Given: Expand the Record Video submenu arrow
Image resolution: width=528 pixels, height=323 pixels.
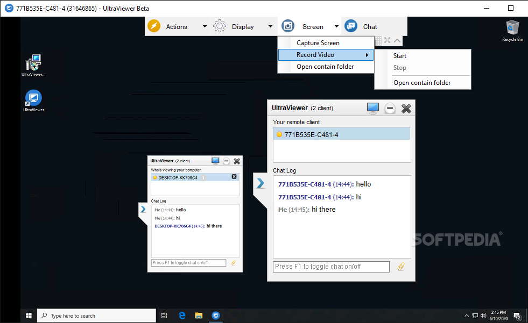Looking at the screenshot, I should click(x=367, y=55).
